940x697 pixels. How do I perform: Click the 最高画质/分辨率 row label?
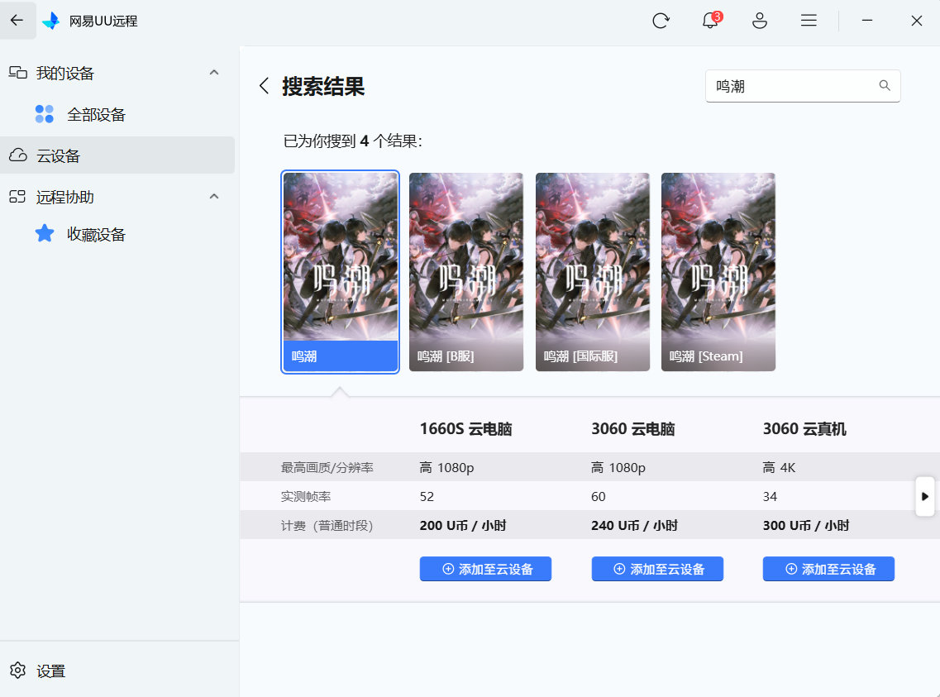coord(327,467)
